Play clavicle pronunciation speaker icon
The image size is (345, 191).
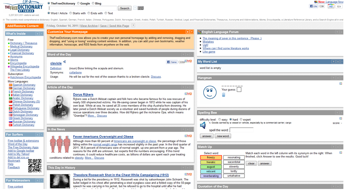point(65,62)
